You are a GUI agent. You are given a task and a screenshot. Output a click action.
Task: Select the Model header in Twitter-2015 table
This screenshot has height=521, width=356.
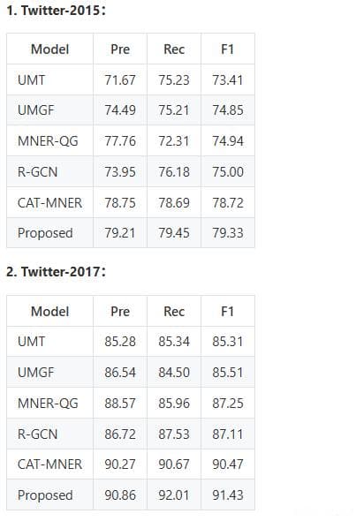[49, 49]
